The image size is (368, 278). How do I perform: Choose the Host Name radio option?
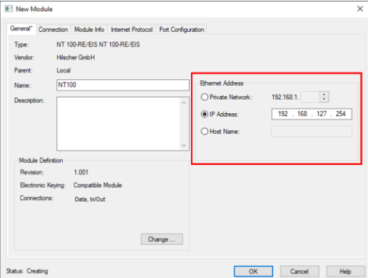click(204, 132)
